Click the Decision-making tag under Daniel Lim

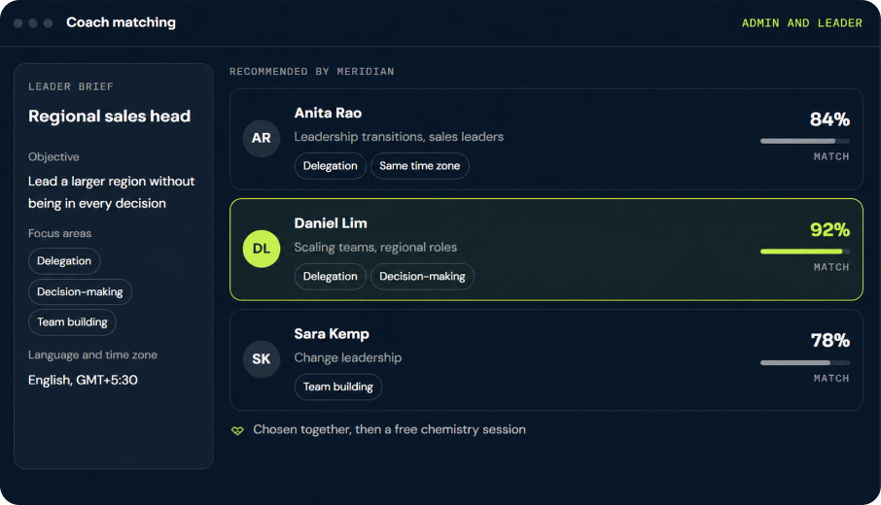click(423, 277)
